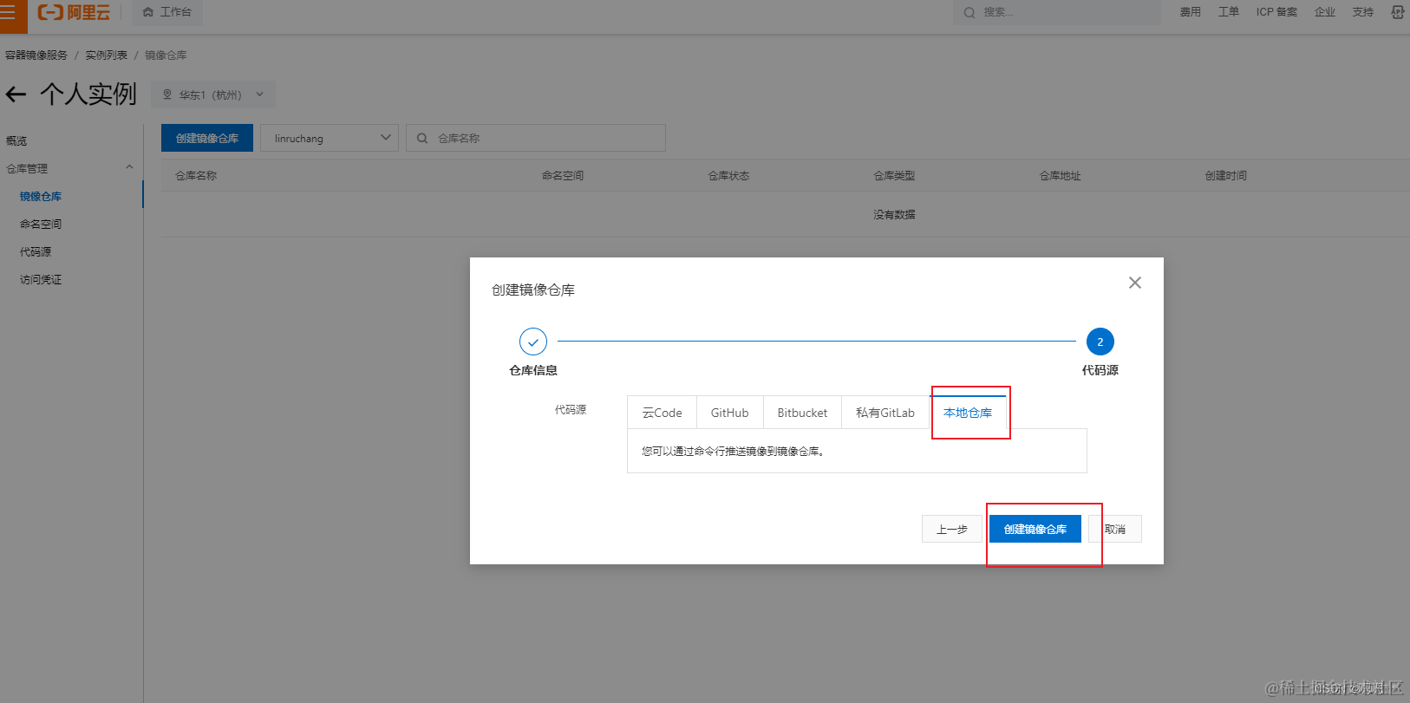Open 命名空间 in the sidebar
The image size is (1410, 703).
point(41,224)
